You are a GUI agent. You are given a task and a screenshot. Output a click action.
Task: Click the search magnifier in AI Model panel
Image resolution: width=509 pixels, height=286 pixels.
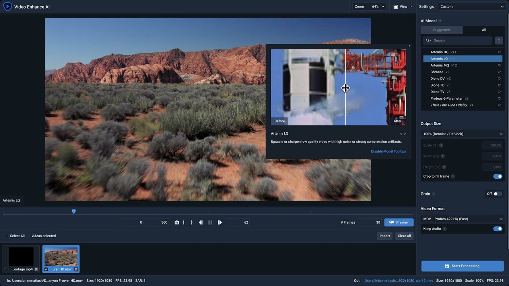tap(428, 40)
